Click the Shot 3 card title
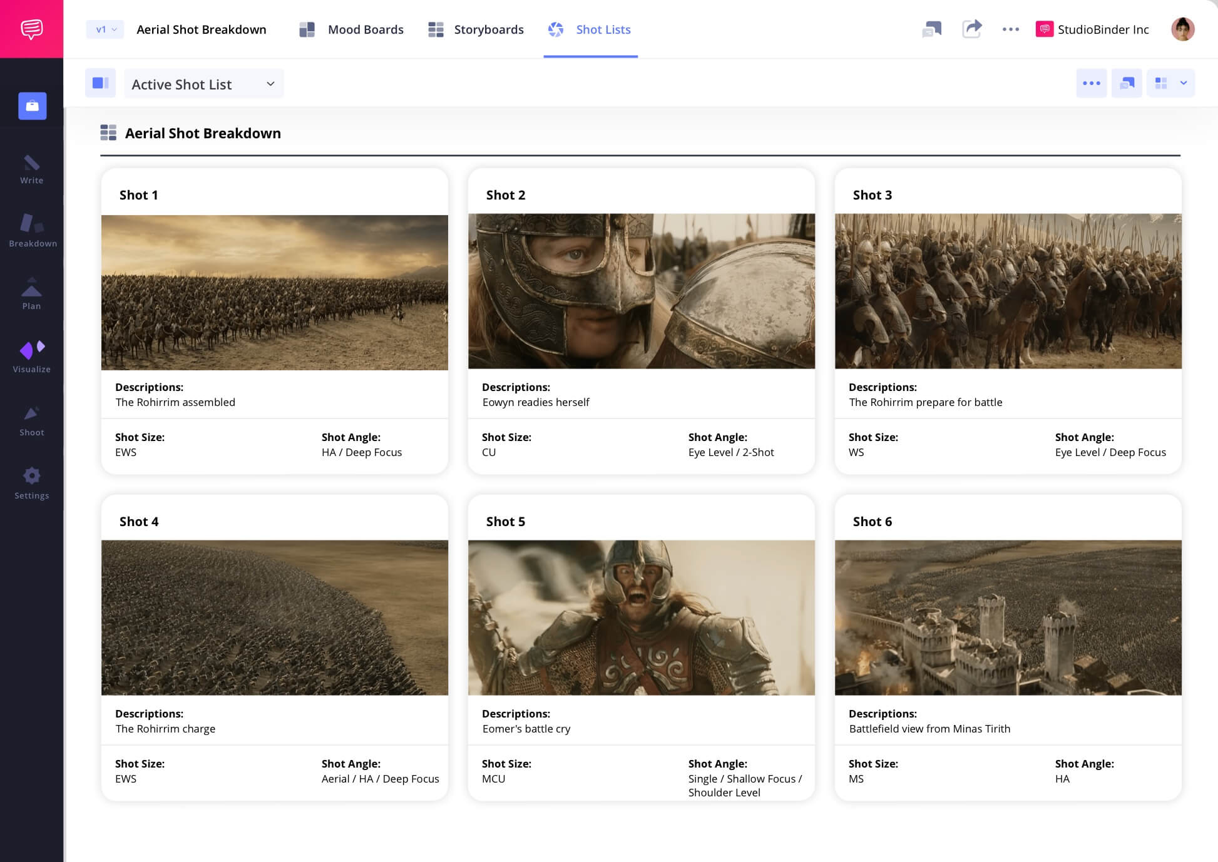This screenshot has width=1218, height=862. pos(873,195)
